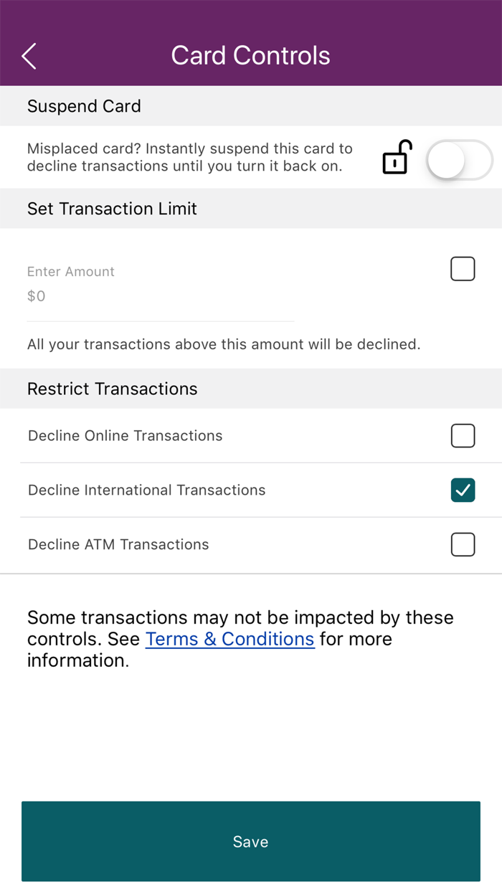Open the Terms & Conditions link

229,639
